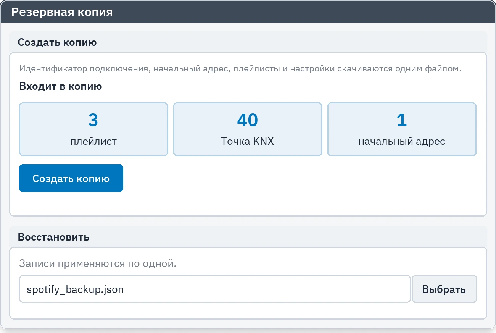This screenshot has height=333, width=496.
Task: Click the "Входит в копию" heading
Action: click(61, 86)
